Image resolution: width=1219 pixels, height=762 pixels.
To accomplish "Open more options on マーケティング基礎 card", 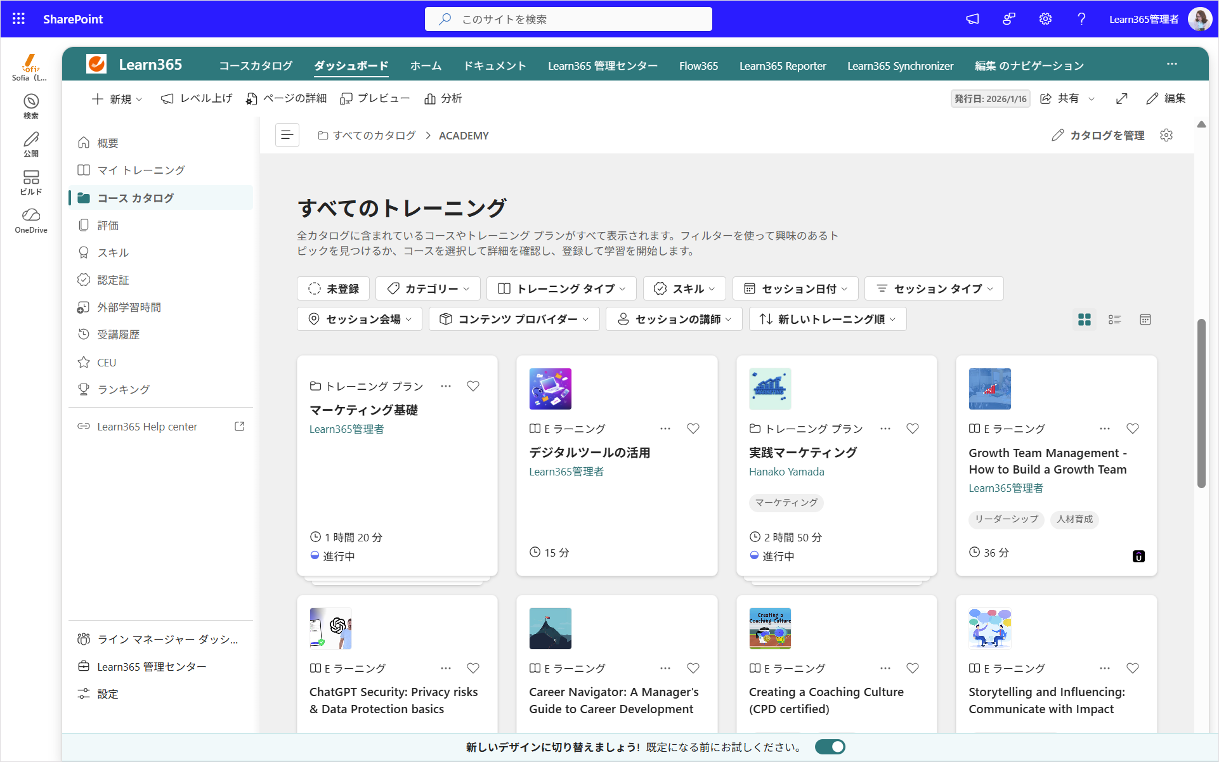I will (x=446, y=386).
